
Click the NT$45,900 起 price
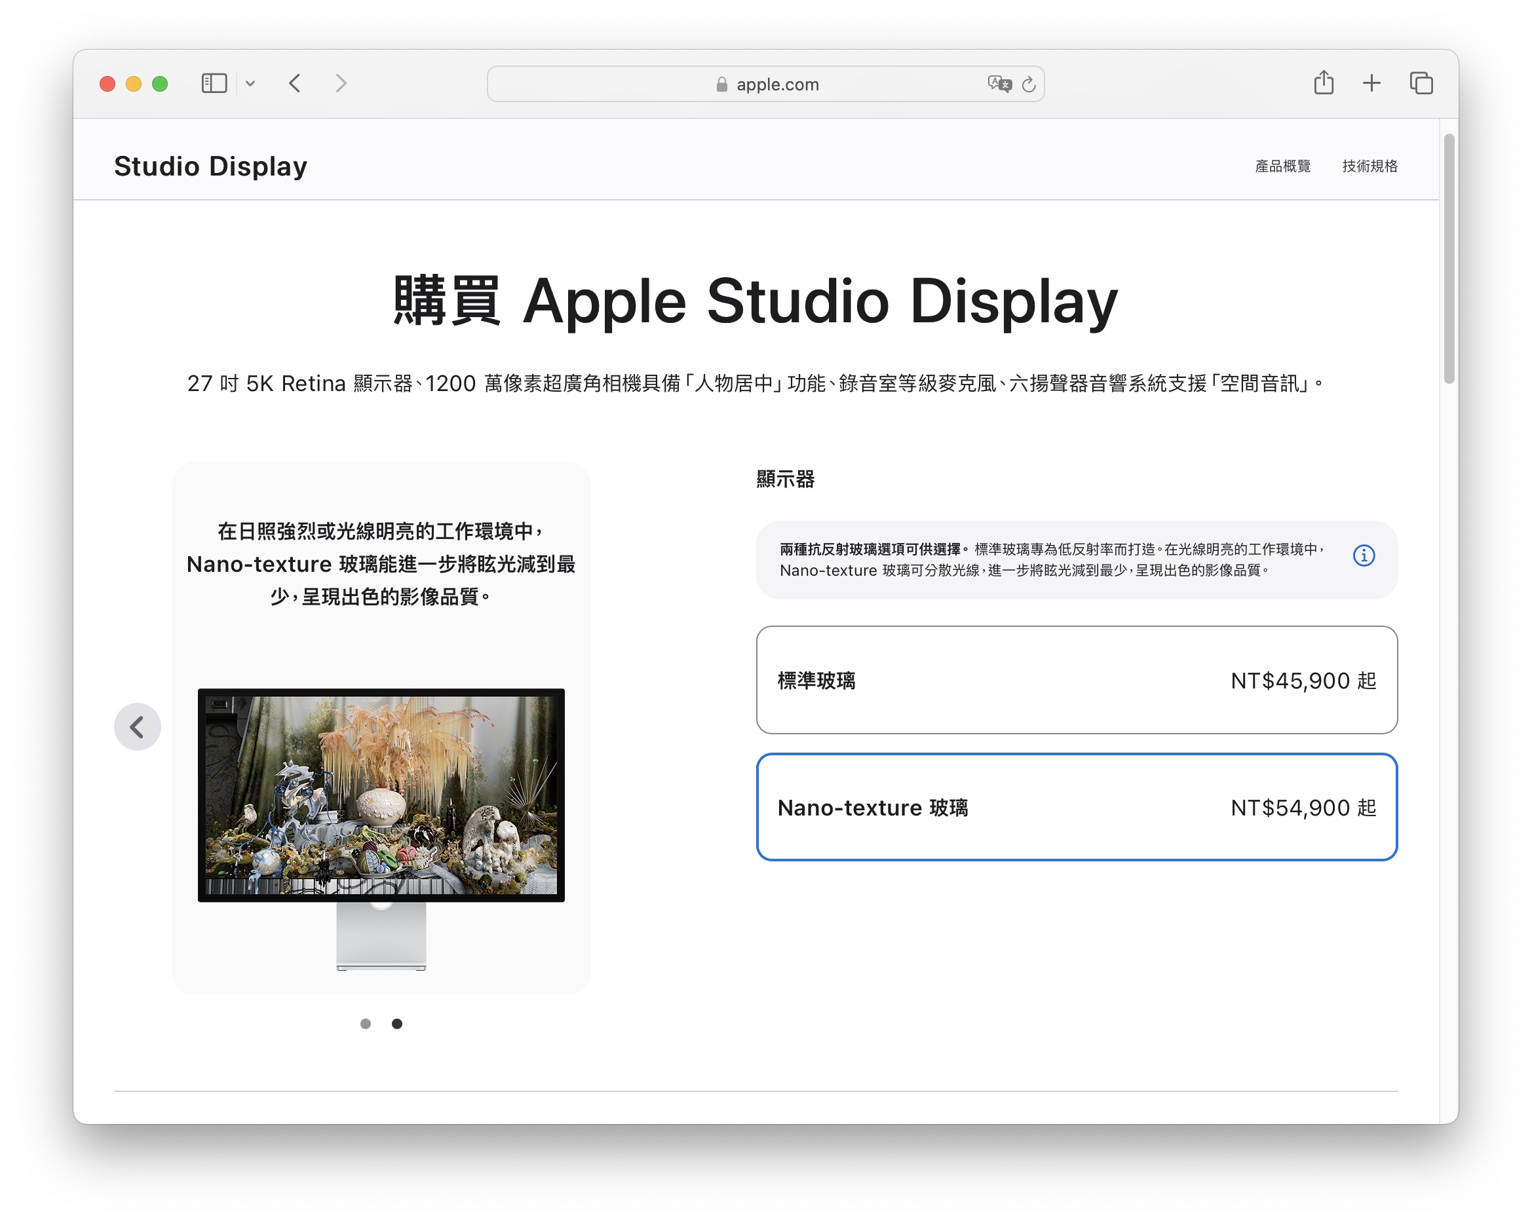(x=1303, y=681)
